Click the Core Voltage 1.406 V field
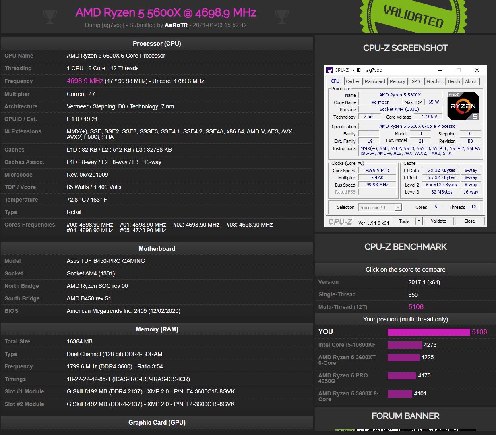Viewport: 496px width, 435px height. (429, 117)
